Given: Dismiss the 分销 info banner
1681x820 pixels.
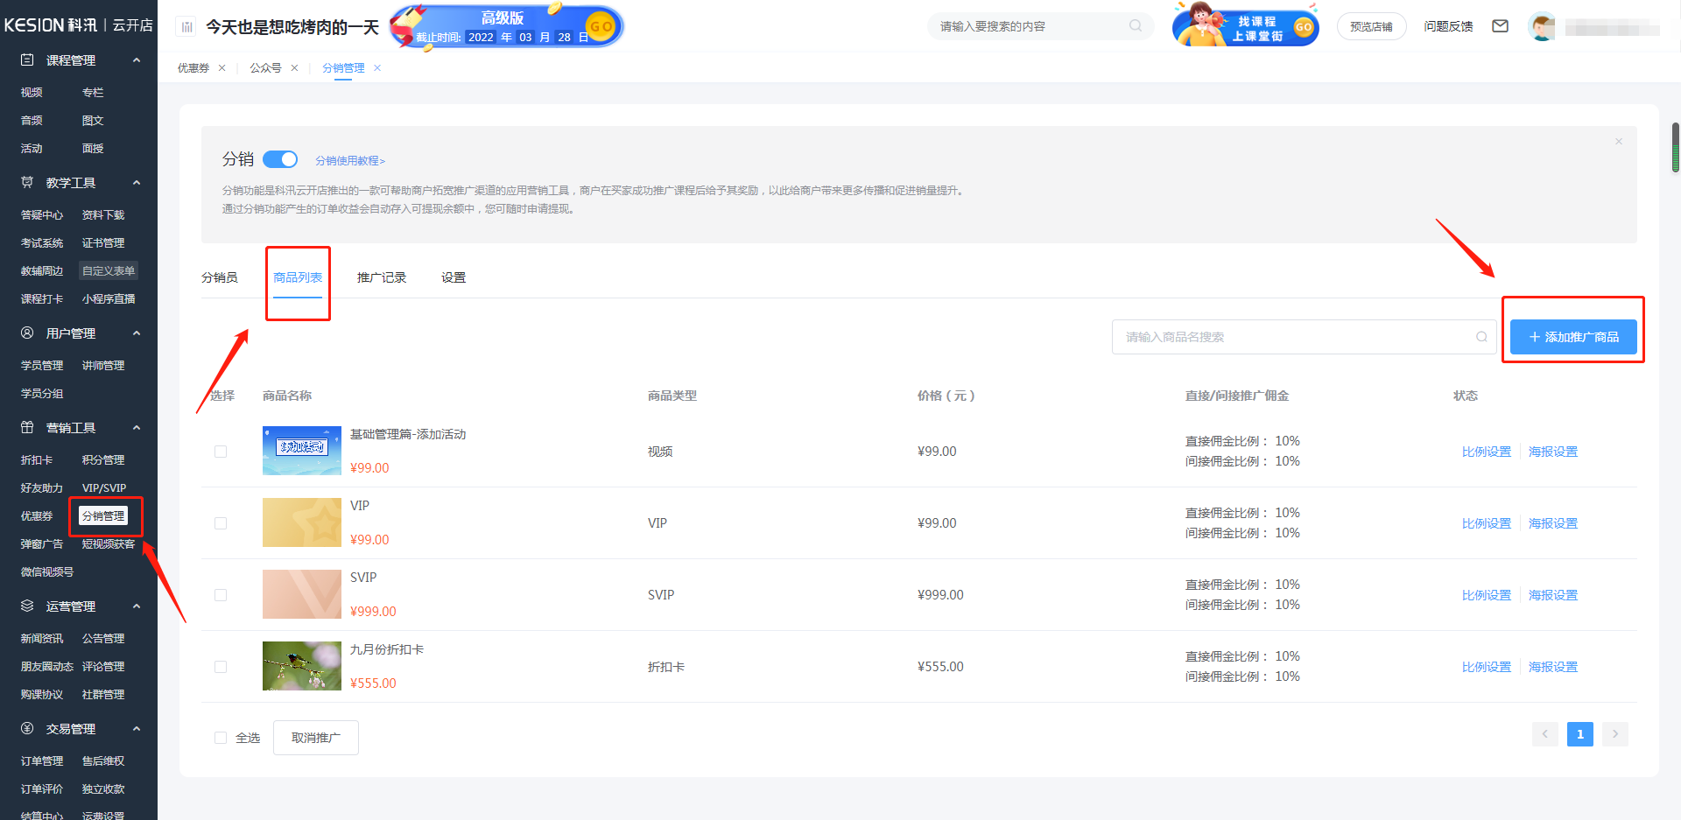Looking at the screenshot, I should tap(1619, 142).
